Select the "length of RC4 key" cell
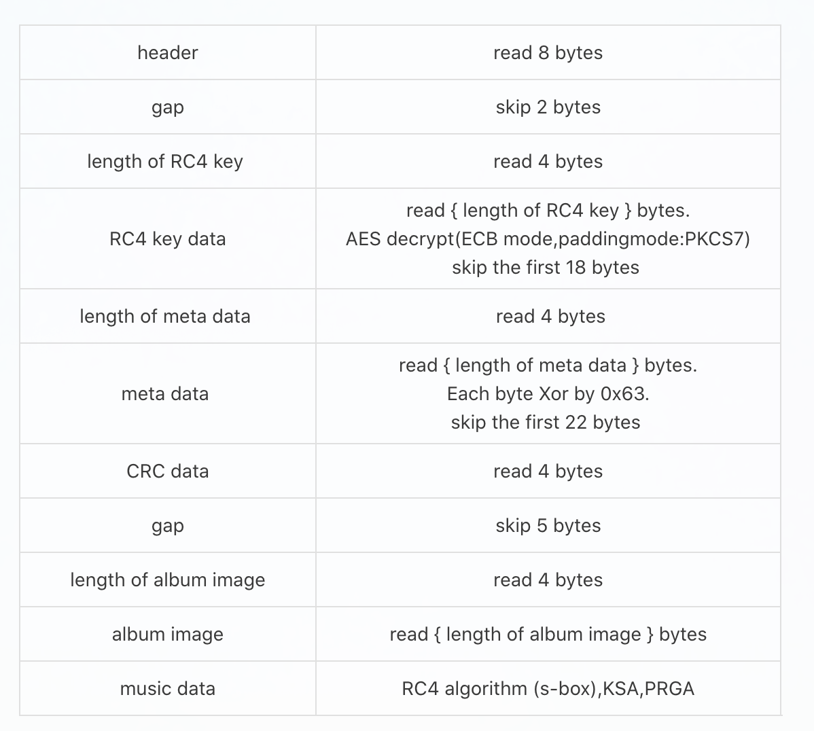This screenshot has width=814, height=731. point(165,162)
